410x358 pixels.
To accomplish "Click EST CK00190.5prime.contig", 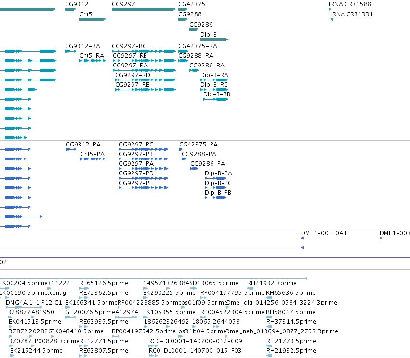I will point(33,293).
